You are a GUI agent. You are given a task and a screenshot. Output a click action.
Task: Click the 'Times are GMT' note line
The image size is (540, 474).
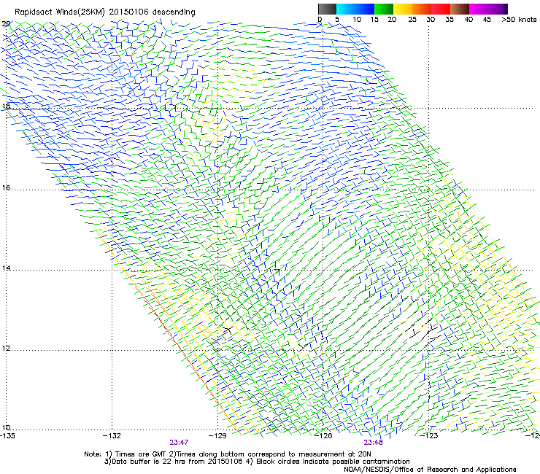228,454
